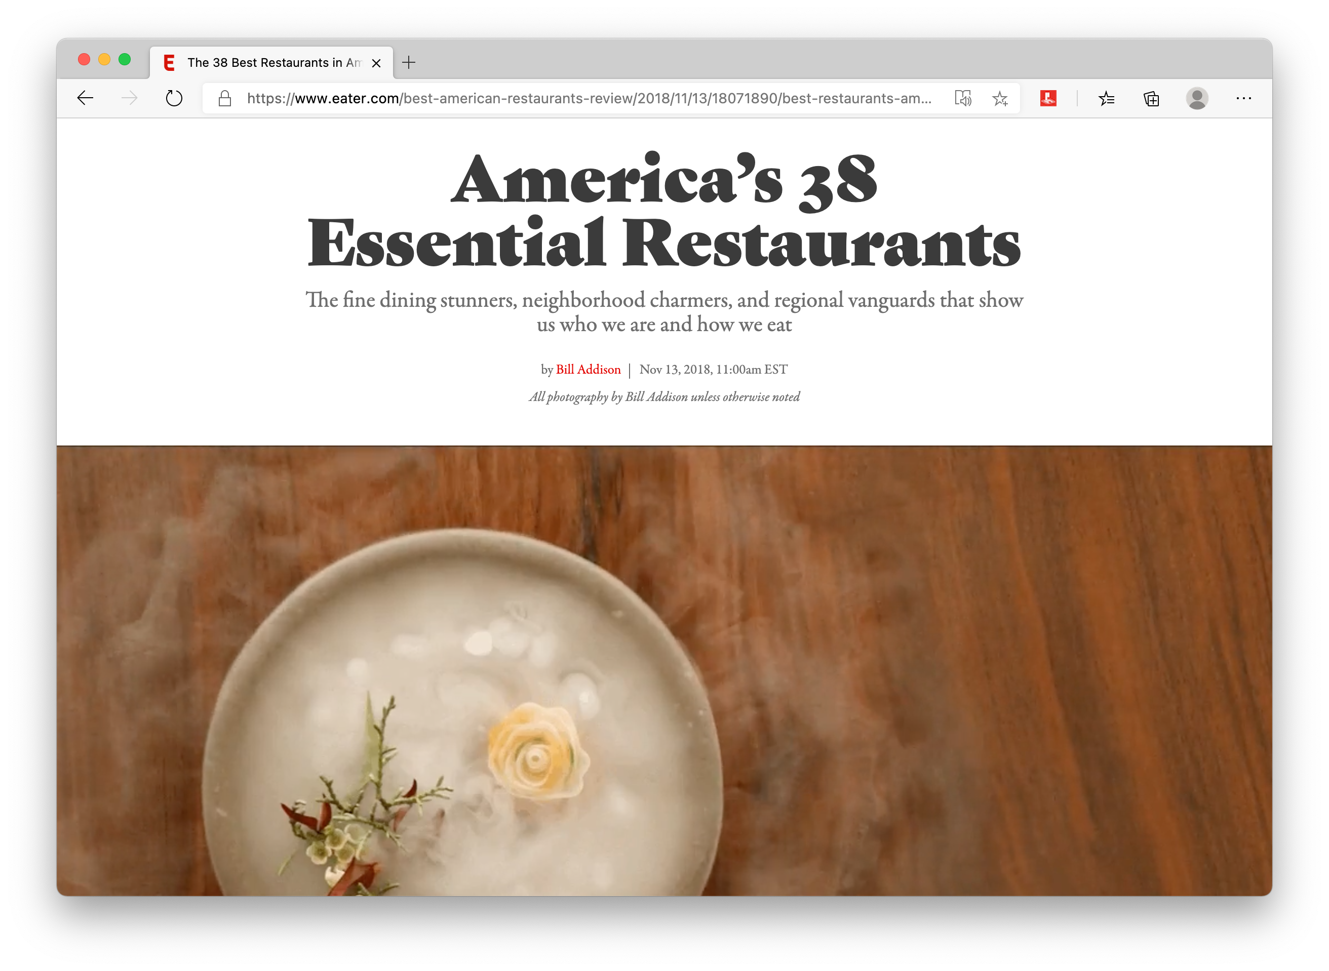Screen dimensions: 1329x971
Task: Open the Collections icon
Action: pyautogui.click(x=1151, y=98)
